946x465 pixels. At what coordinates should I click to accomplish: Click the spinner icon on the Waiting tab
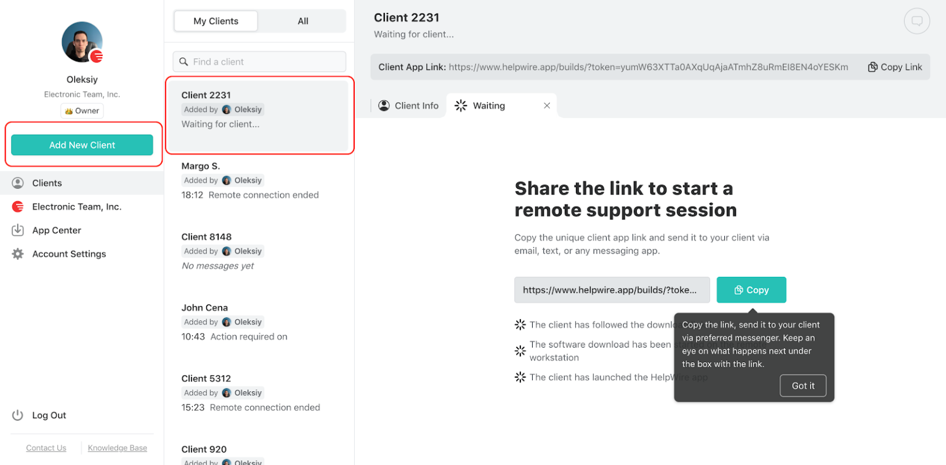point(459,105)
